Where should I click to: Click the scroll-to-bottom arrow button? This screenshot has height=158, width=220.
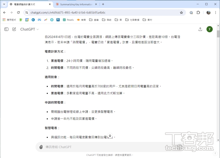[110, 136]
